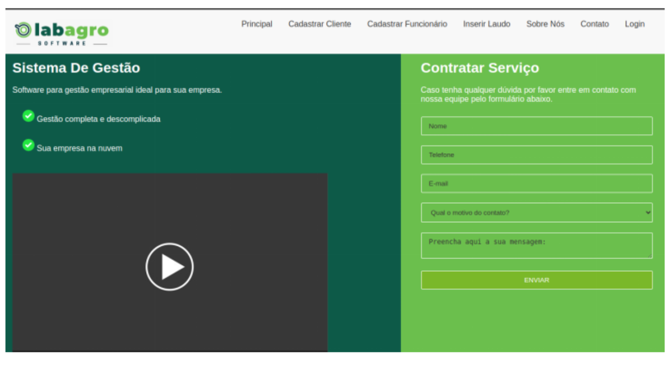Click inside the Telefone field
Image resolution: width=670 pixels, height=376 pixels.
(x=537, y=155)
